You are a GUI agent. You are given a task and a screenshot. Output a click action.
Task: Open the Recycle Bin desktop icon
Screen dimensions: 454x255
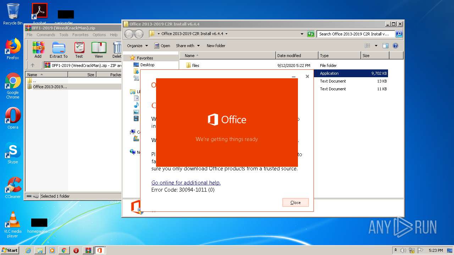[x=13, y=14]
